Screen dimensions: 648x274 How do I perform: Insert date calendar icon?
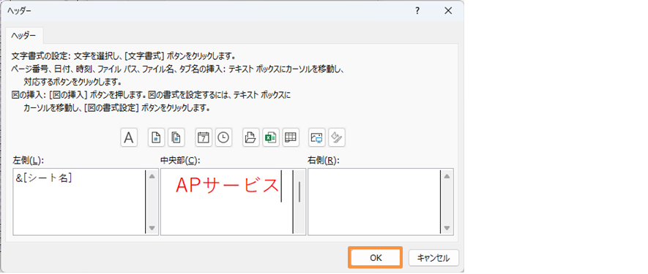pyautogui.click(x=204, y=137)
